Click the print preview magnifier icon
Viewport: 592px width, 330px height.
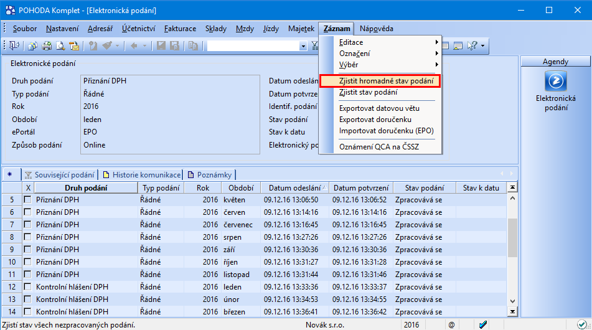[60, 45]
